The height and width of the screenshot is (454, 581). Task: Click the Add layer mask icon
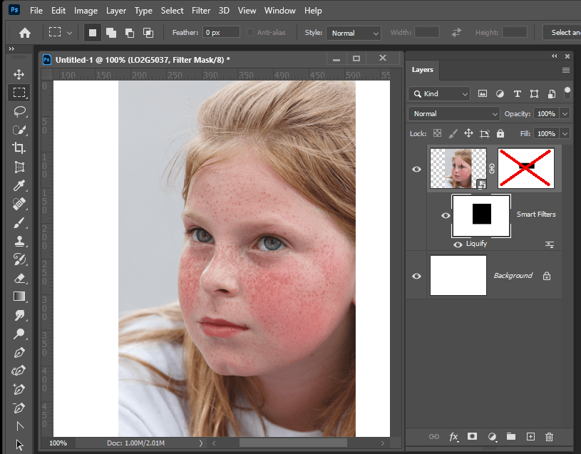point(473,437)
